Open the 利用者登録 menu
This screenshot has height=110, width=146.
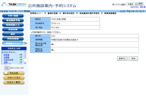[13, 39]
